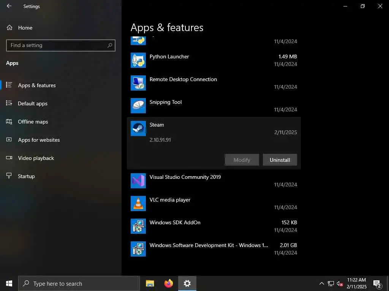Click the Steam app name text
The image size is (389, 291).
pyautogui.click(x=157, y=125)
